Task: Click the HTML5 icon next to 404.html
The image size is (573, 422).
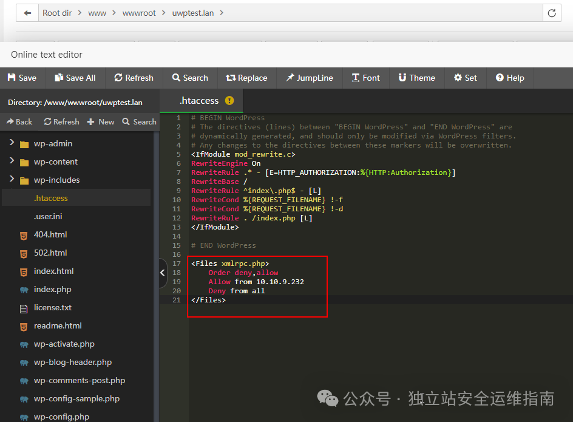Action: 24,236
